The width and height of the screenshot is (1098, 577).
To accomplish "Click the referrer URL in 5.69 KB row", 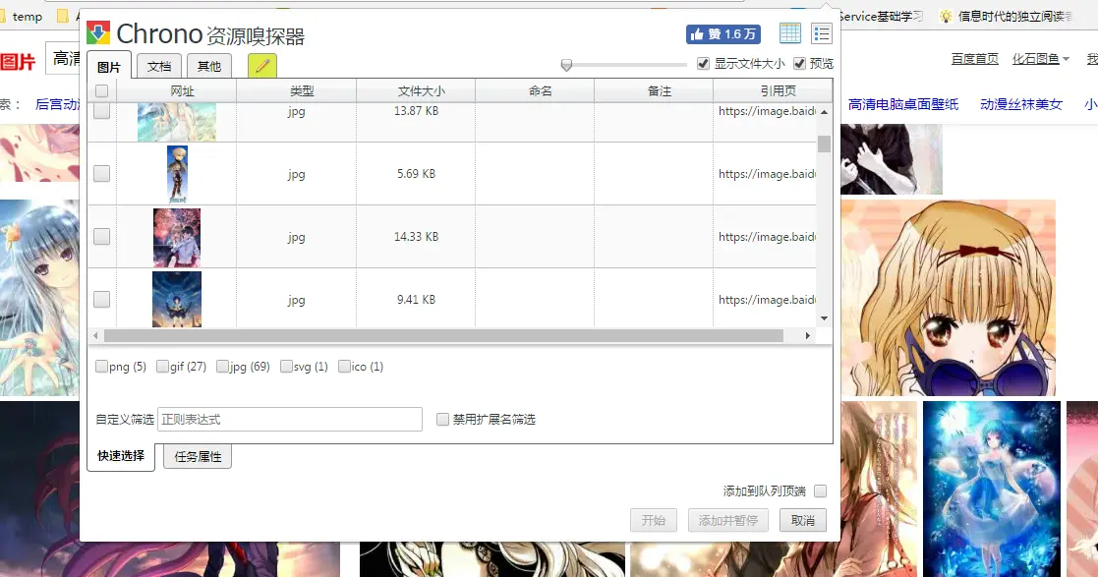I will (767, 174).
